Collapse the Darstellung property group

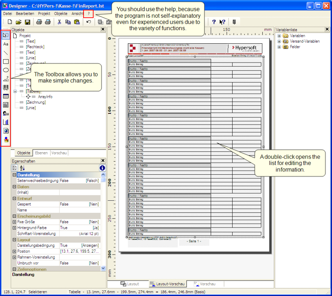click(14, 175)
